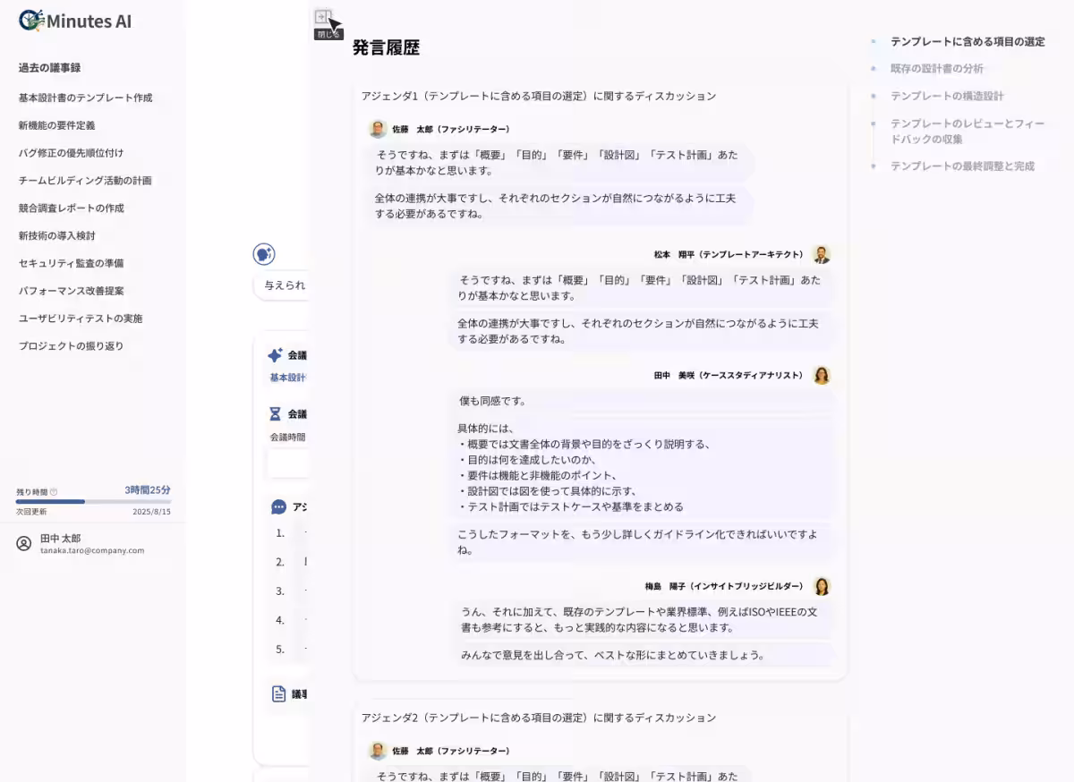Jump to 既存の設計書の分析 in outline
1074x782 pixels.
936,69
